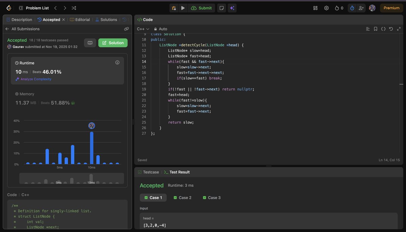Run the code with play button

tap(183, 8)
